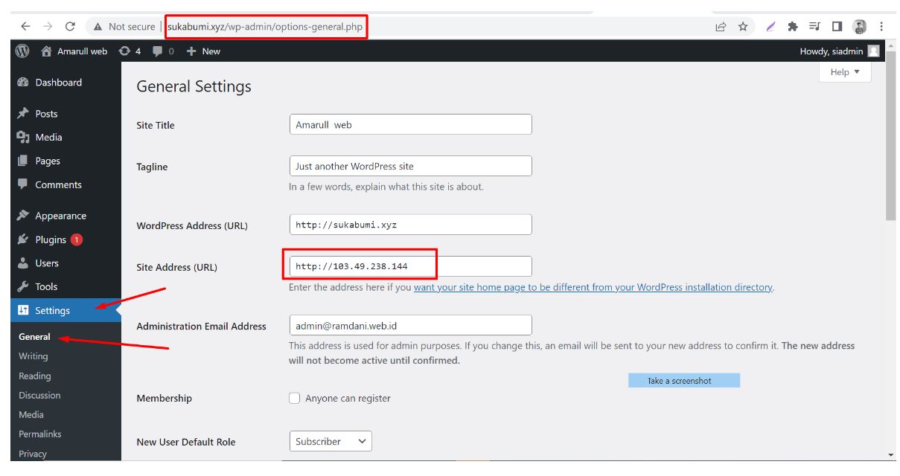Open the New User Default Role dropdown
The image size is (900, 476).
click(331, 441)
